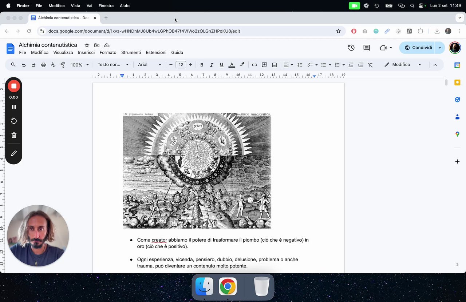Viewport: 466px width, 302px height.
Task: Open the Estensioni menu
Action: tap(156, 52)
